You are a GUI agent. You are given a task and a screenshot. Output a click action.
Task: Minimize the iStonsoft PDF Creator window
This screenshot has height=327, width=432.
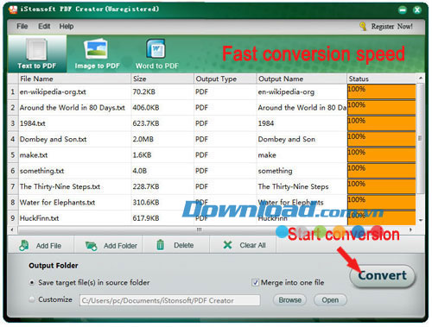point(403,10)
